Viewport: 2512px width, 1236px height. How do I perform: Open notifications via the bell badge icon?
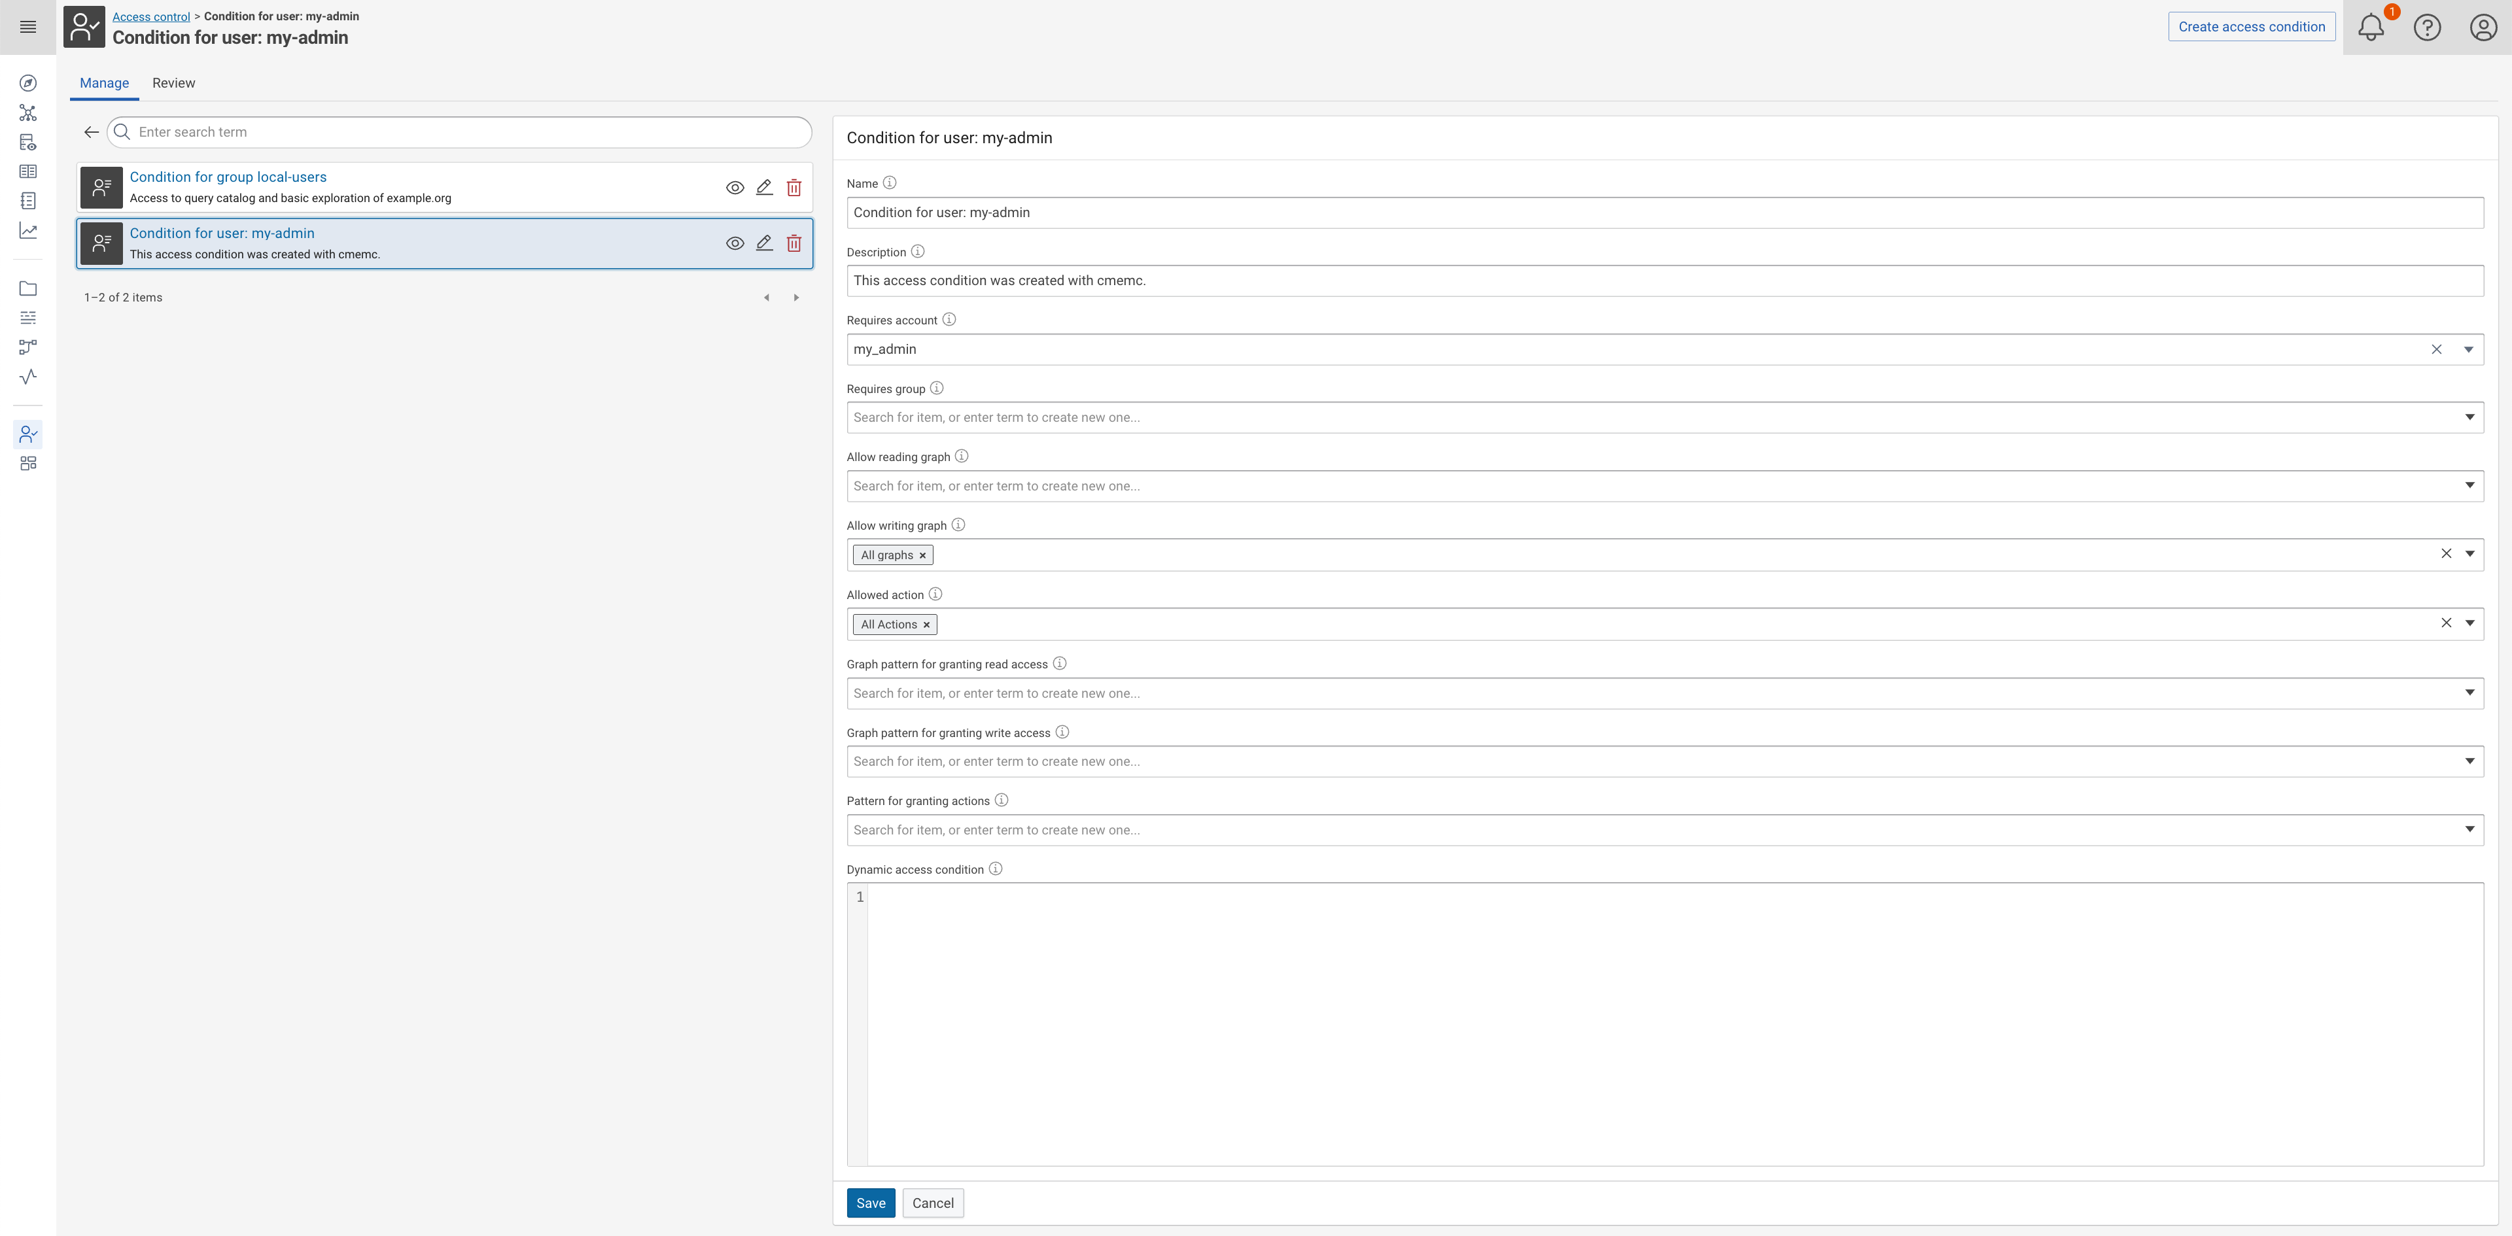(x=2371, y=27)
